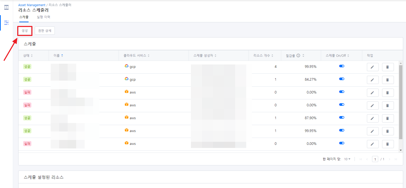Delete the first gcp schedule via trash icon

[x=387, y=67]
